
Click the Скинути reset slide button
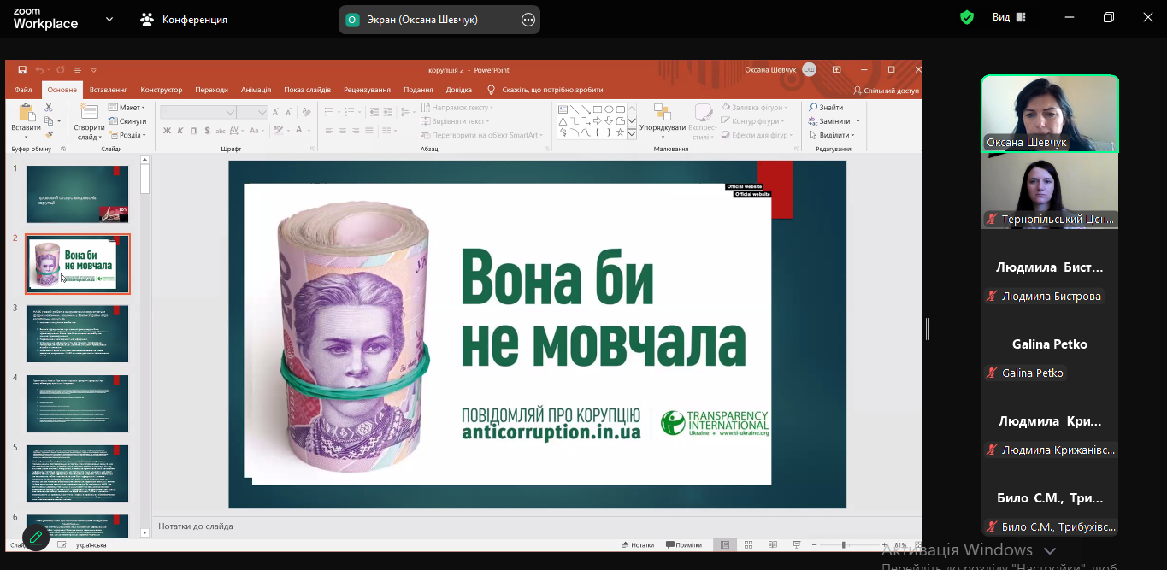(127, 121)
